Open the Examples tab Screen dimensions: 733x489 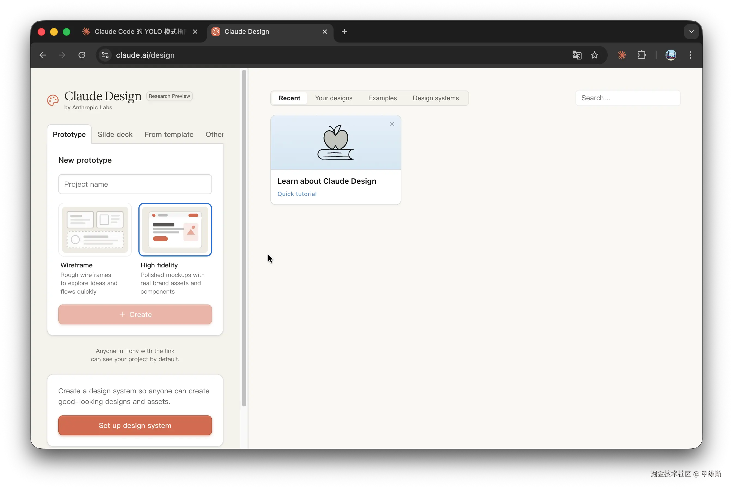click(x=382, y=98)
